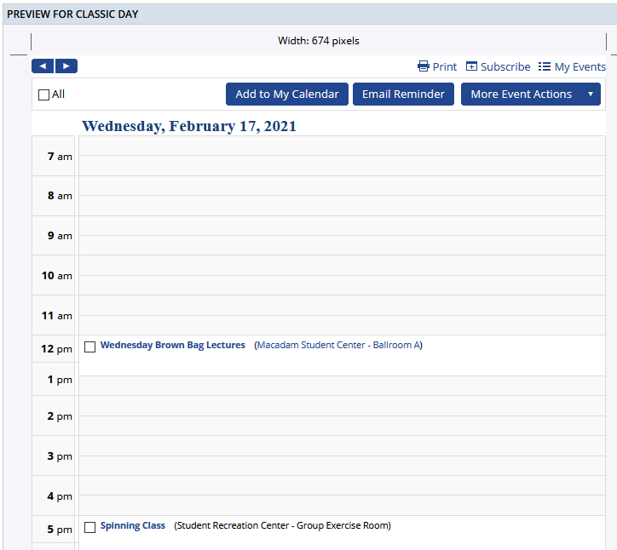The image size is (617, 550).
Task: Click Add to My Calendar button
Action: pyautogui.click(x=287, y=94)
